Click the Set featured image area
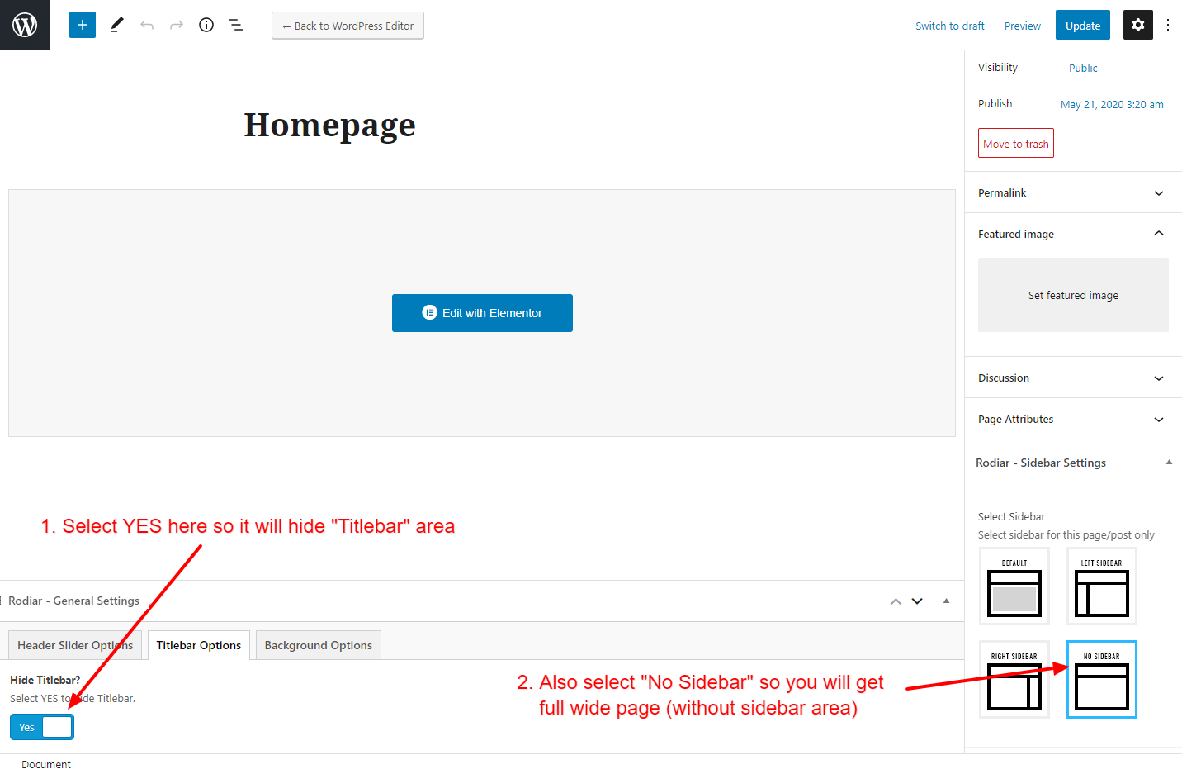 (1073, 295)
